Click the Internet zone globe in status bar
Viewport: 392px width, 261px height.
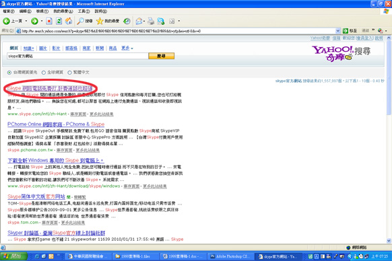(348, 248)
